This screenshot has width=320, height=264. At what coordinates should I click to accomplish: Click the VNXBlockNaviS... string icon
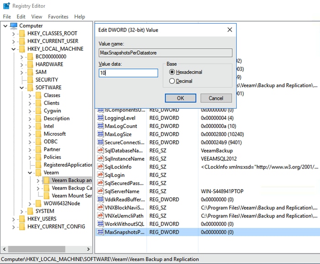(101, 207)
